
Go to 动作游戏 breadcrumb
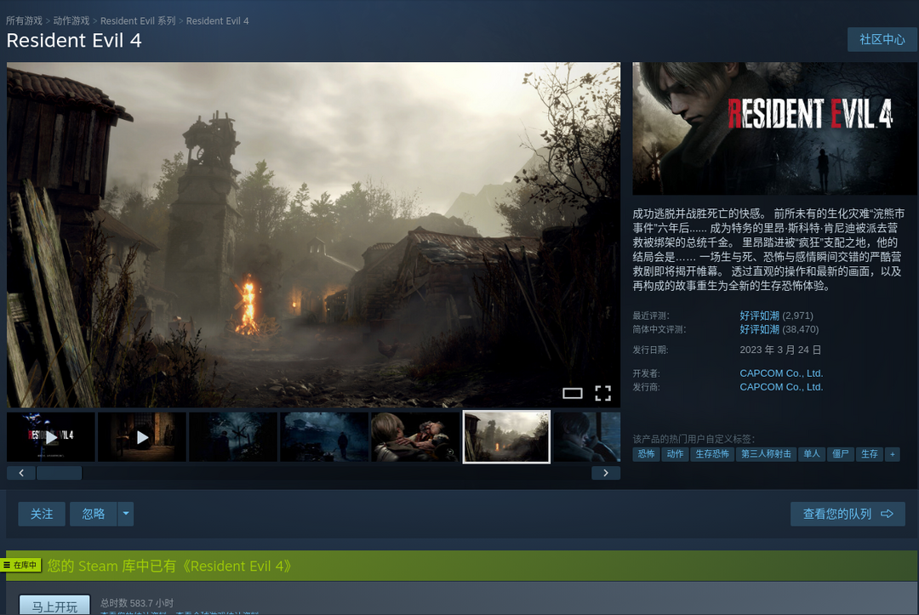[x=71, y=20]
